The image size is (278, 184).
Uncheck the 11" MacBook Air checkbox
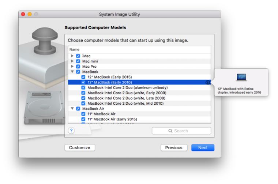tap(83, 114)
